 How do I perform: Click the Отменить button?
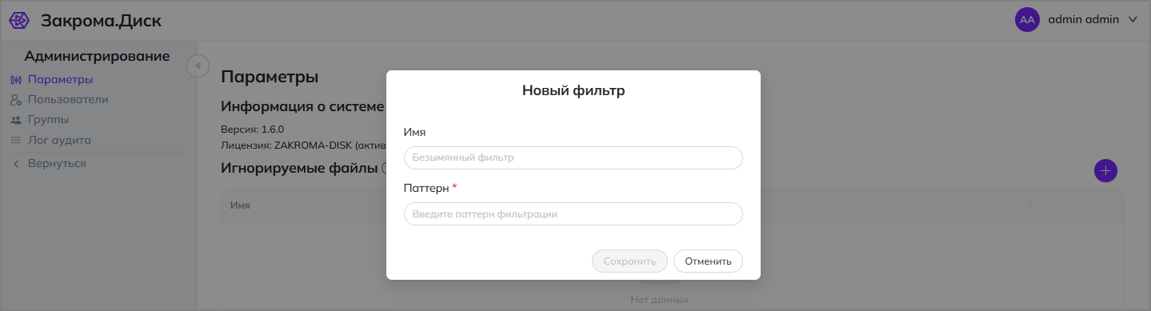[708, 261]
